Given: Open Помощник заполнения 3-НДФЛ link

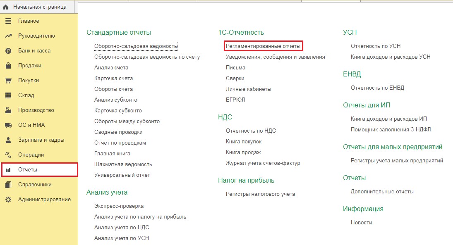Looking at the screenshot, I should click(391, 129).
